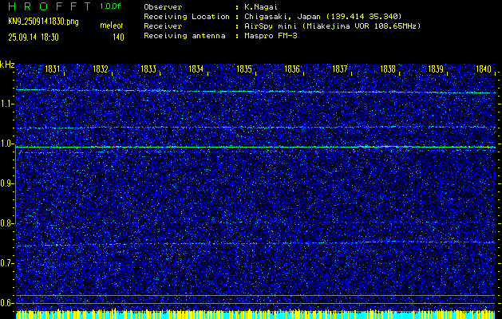Select the Maspro FM-3 antenna text
502x319 pixels.
tap(271, 36)
